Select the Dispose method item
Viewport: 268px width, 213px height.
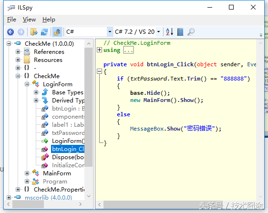pyautogui.click(x=68, y=157)
